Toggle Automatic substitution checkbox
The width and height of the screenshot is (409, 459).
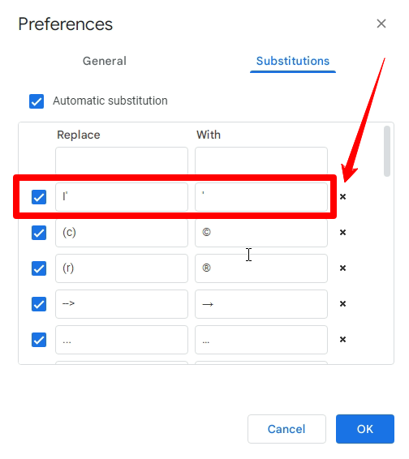pos(37,101)
